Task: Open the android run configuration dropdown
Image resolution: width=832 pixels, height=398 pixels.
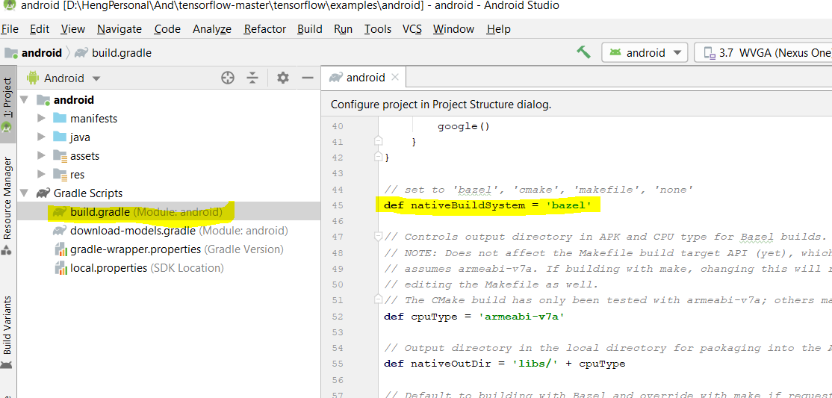Action: click(x=645, y=52)
